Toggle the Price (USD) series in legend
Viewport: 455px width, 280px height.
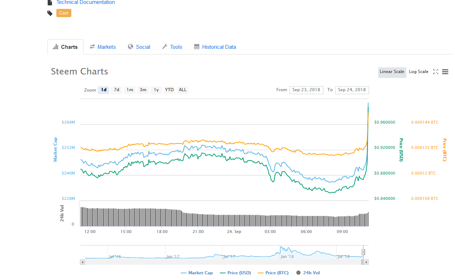coord(235,273)
